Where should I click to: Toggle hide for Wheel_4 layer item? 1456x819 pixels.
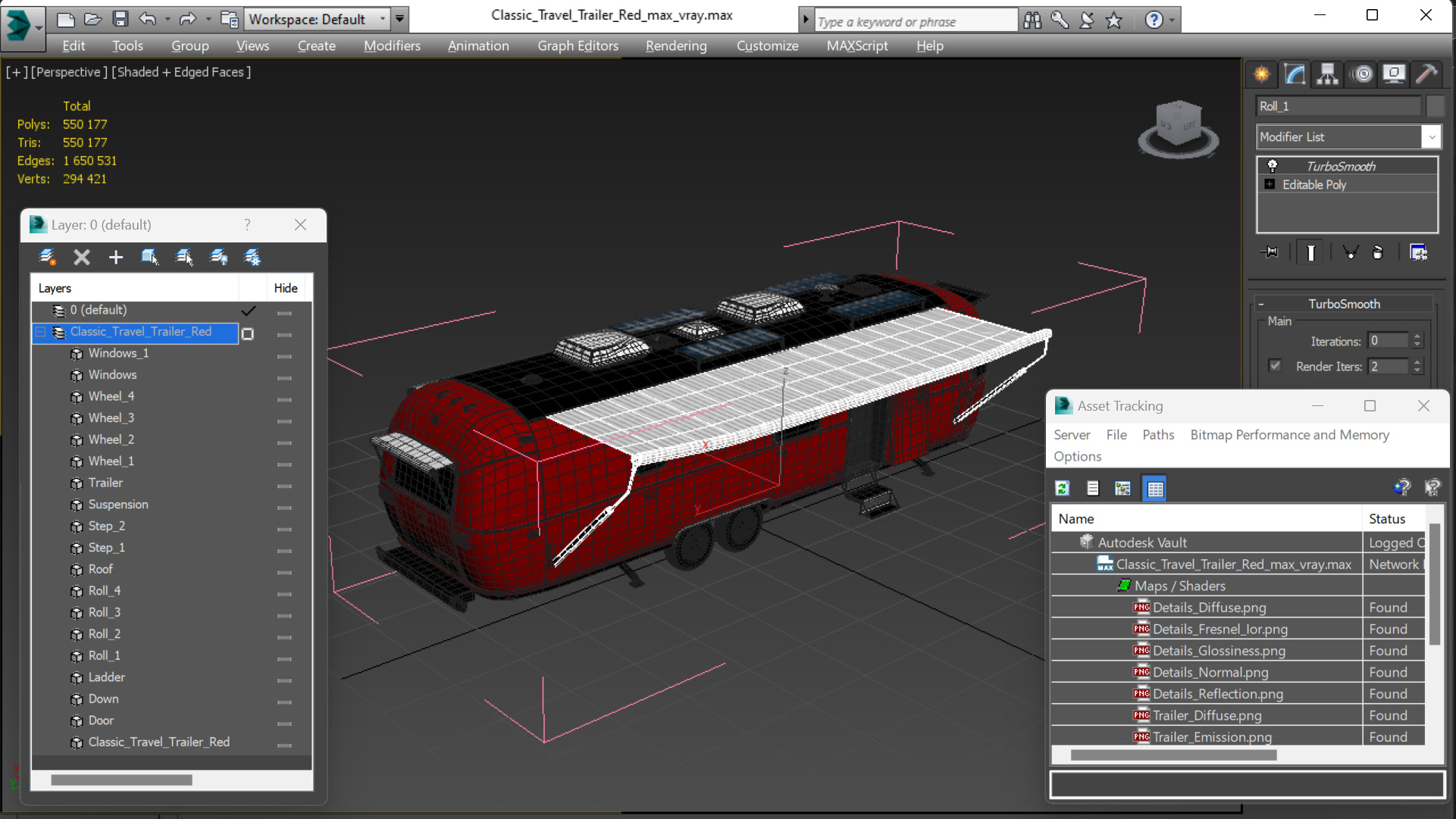(284, 399)
